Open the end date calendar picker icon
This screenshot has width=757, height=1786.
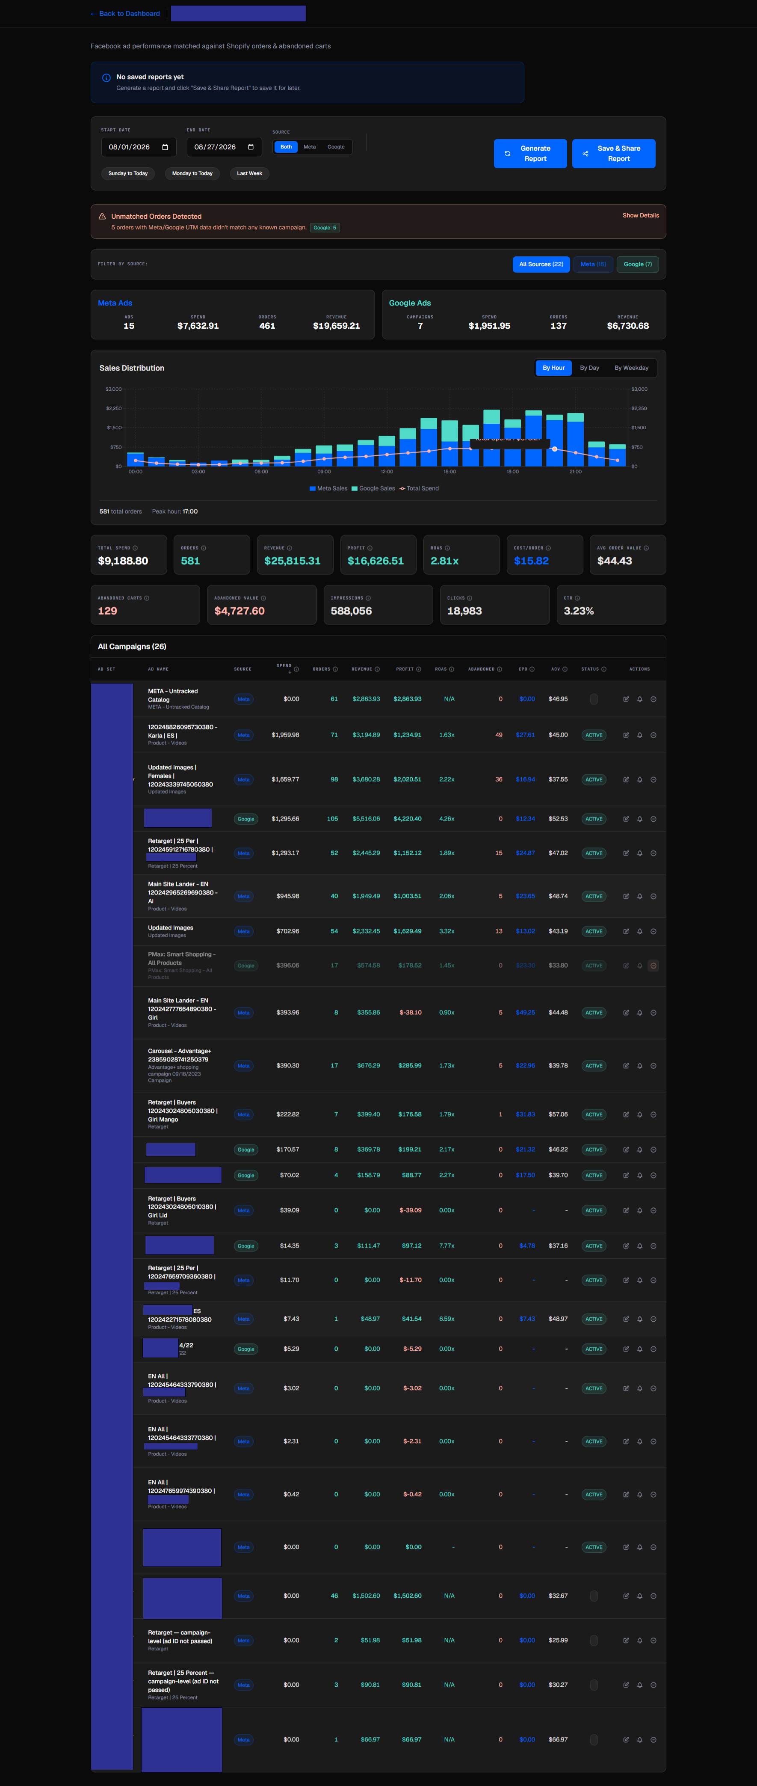tap(251, 147)
